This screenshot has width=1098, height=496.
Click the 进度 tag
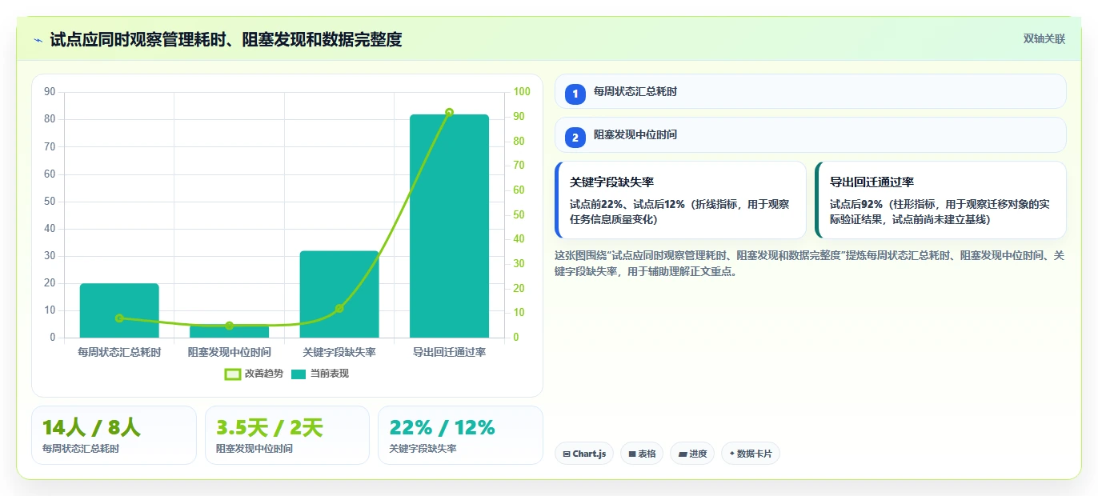[692, 454]
